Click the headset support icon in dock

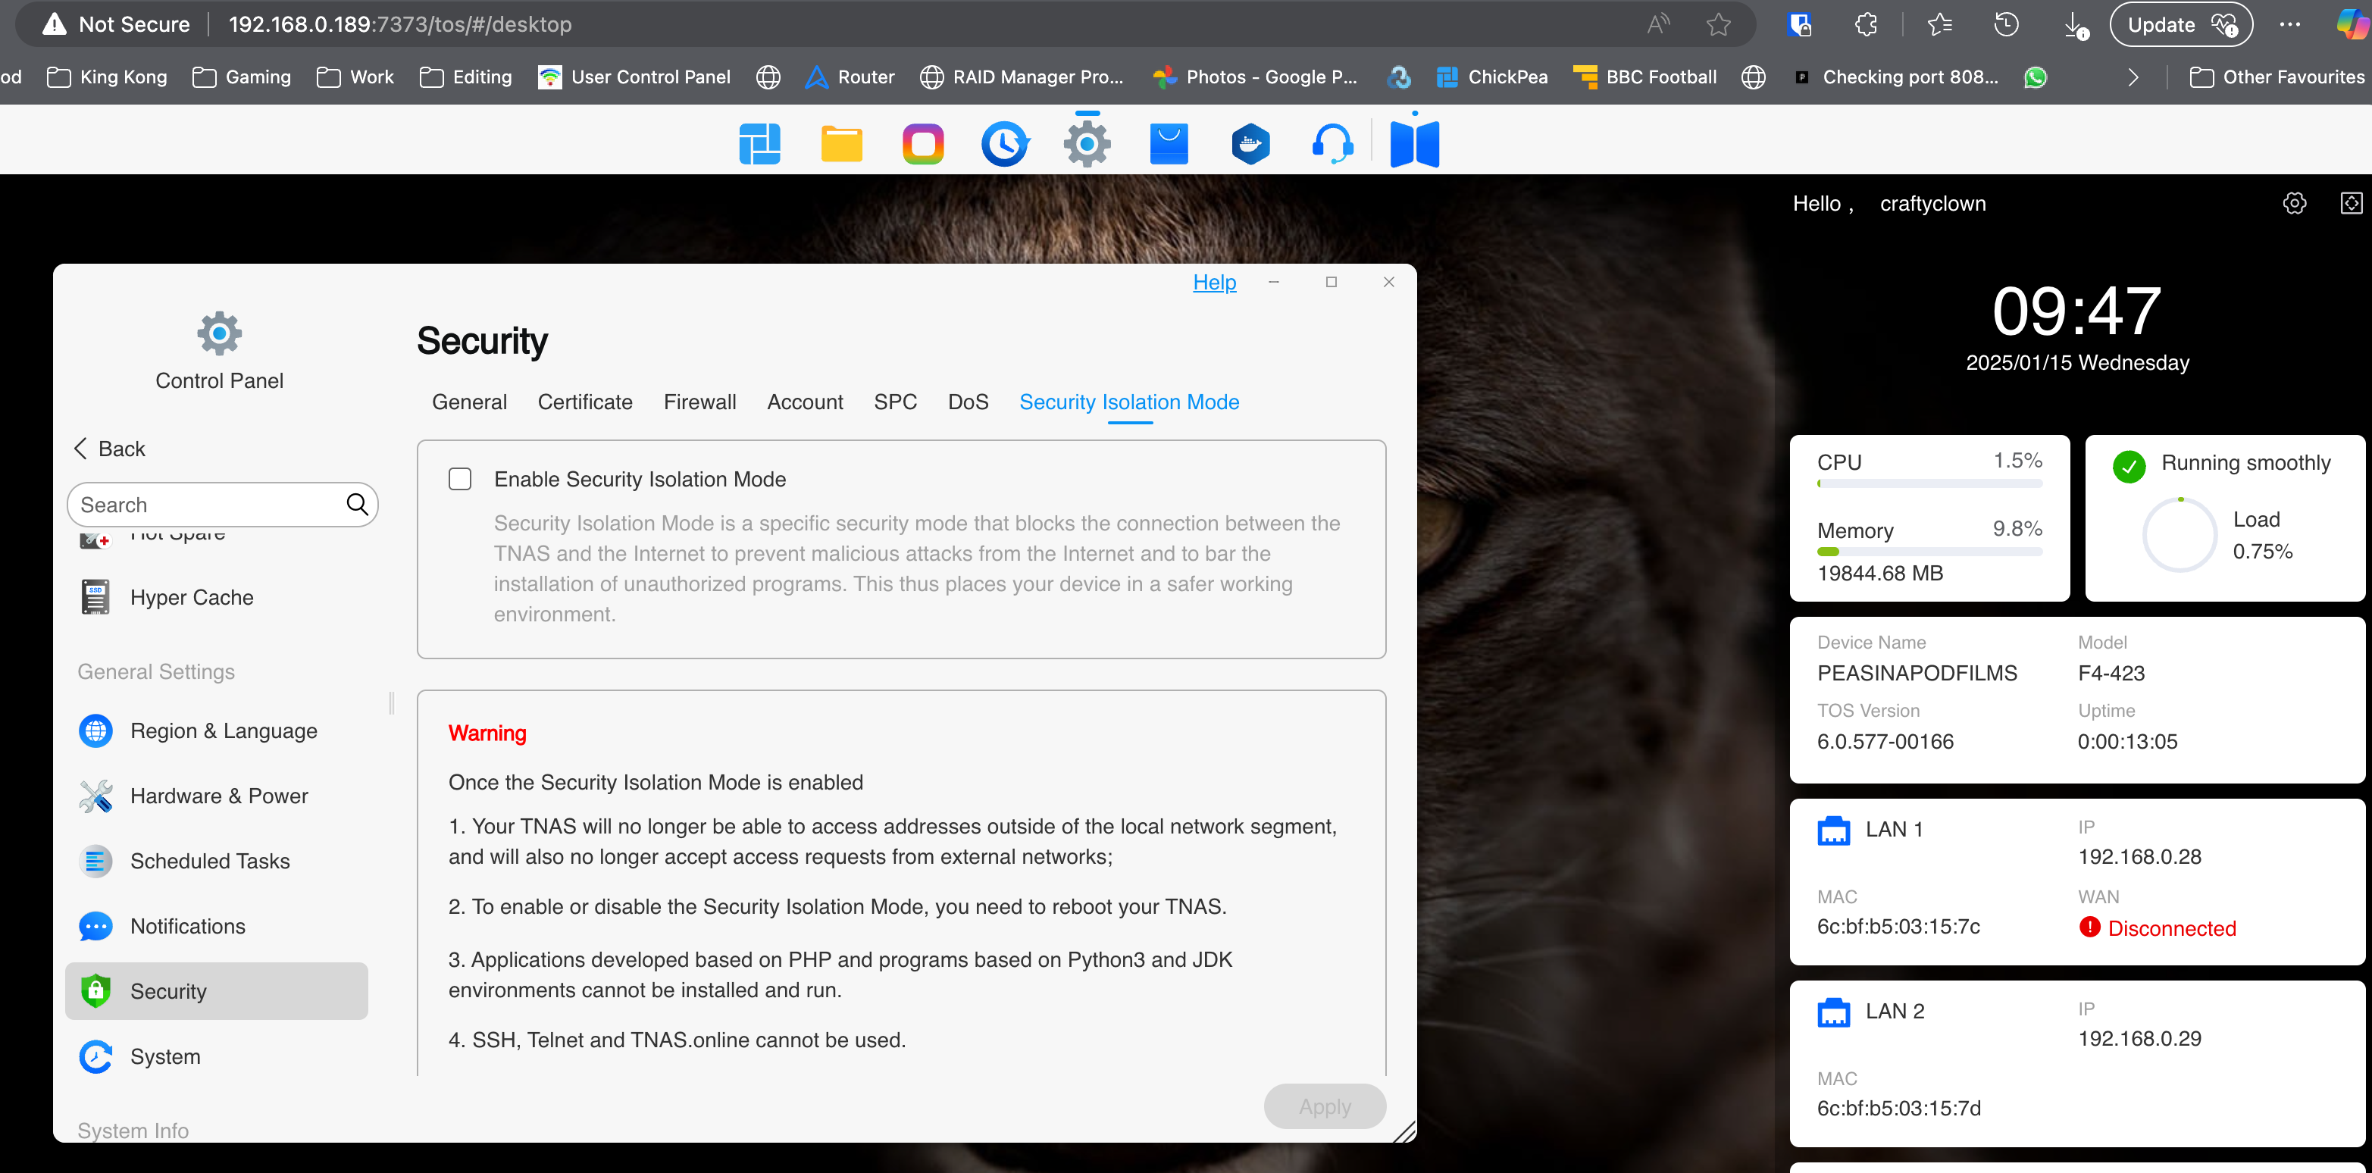[x=1332, y=145]
